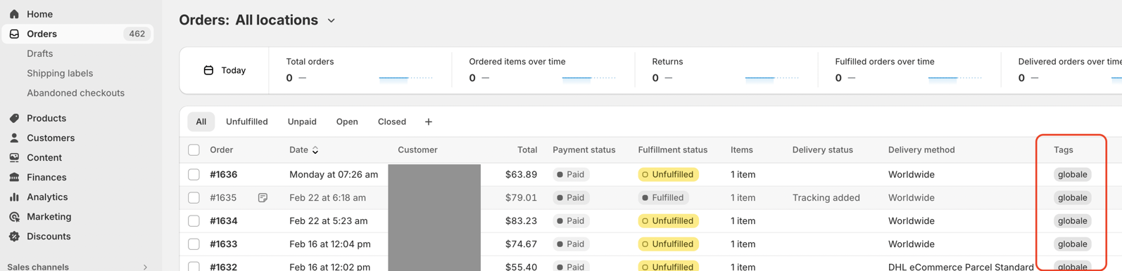Click the Today date range button
Image resolution: width=1122 pixels, height=271 pixels.
pos(225,70)
